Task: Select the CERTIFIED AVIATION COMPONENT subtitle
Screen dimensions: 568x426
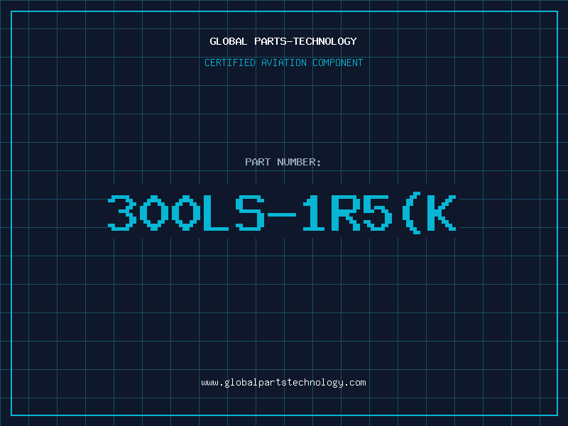Action: (x=283, y=62)
